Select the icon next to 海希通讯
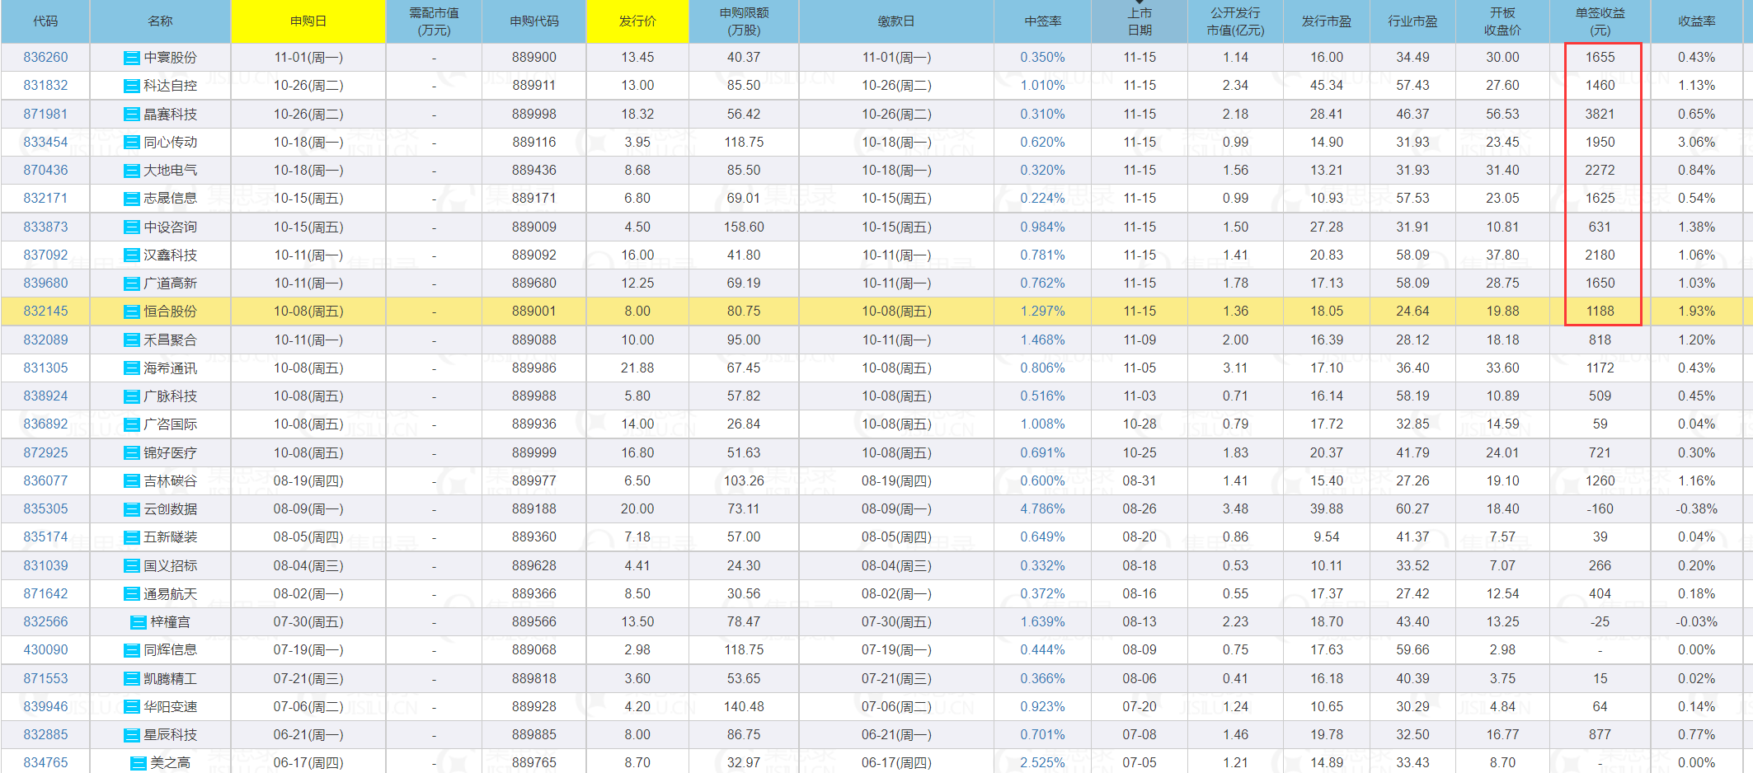Screen dimensions: 1753x773 [131, 368]
